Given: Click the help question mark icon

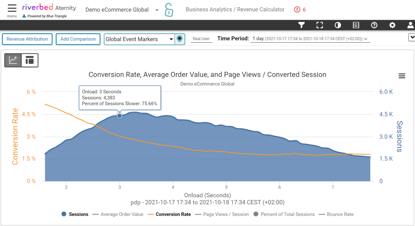Looking at the screenshot, I should [x=374, y=25].
